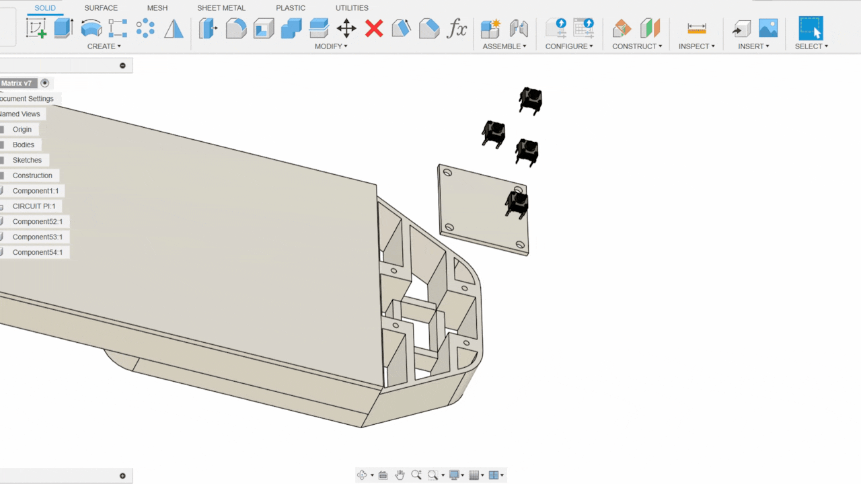This screenshot has width=861, height=484.
Task: Open the MODIFY dropdown menu
Action: pyautogui.click(x=331, y=46)
